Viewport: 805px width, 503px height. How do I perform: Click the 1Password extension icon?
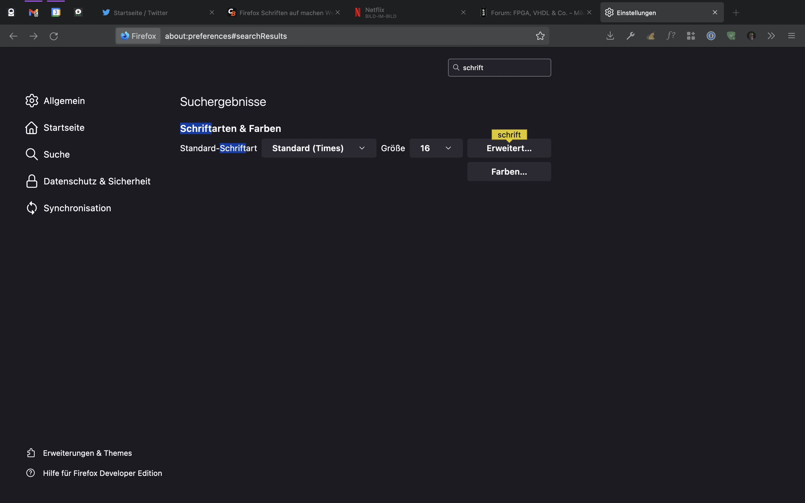[711, 36]
